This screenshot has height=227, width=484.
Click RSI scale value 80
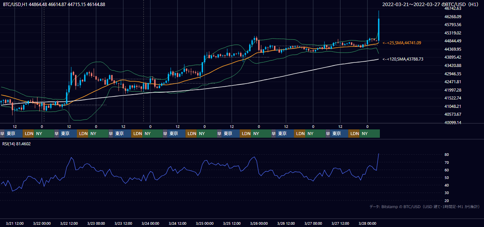tap(447, 155)
